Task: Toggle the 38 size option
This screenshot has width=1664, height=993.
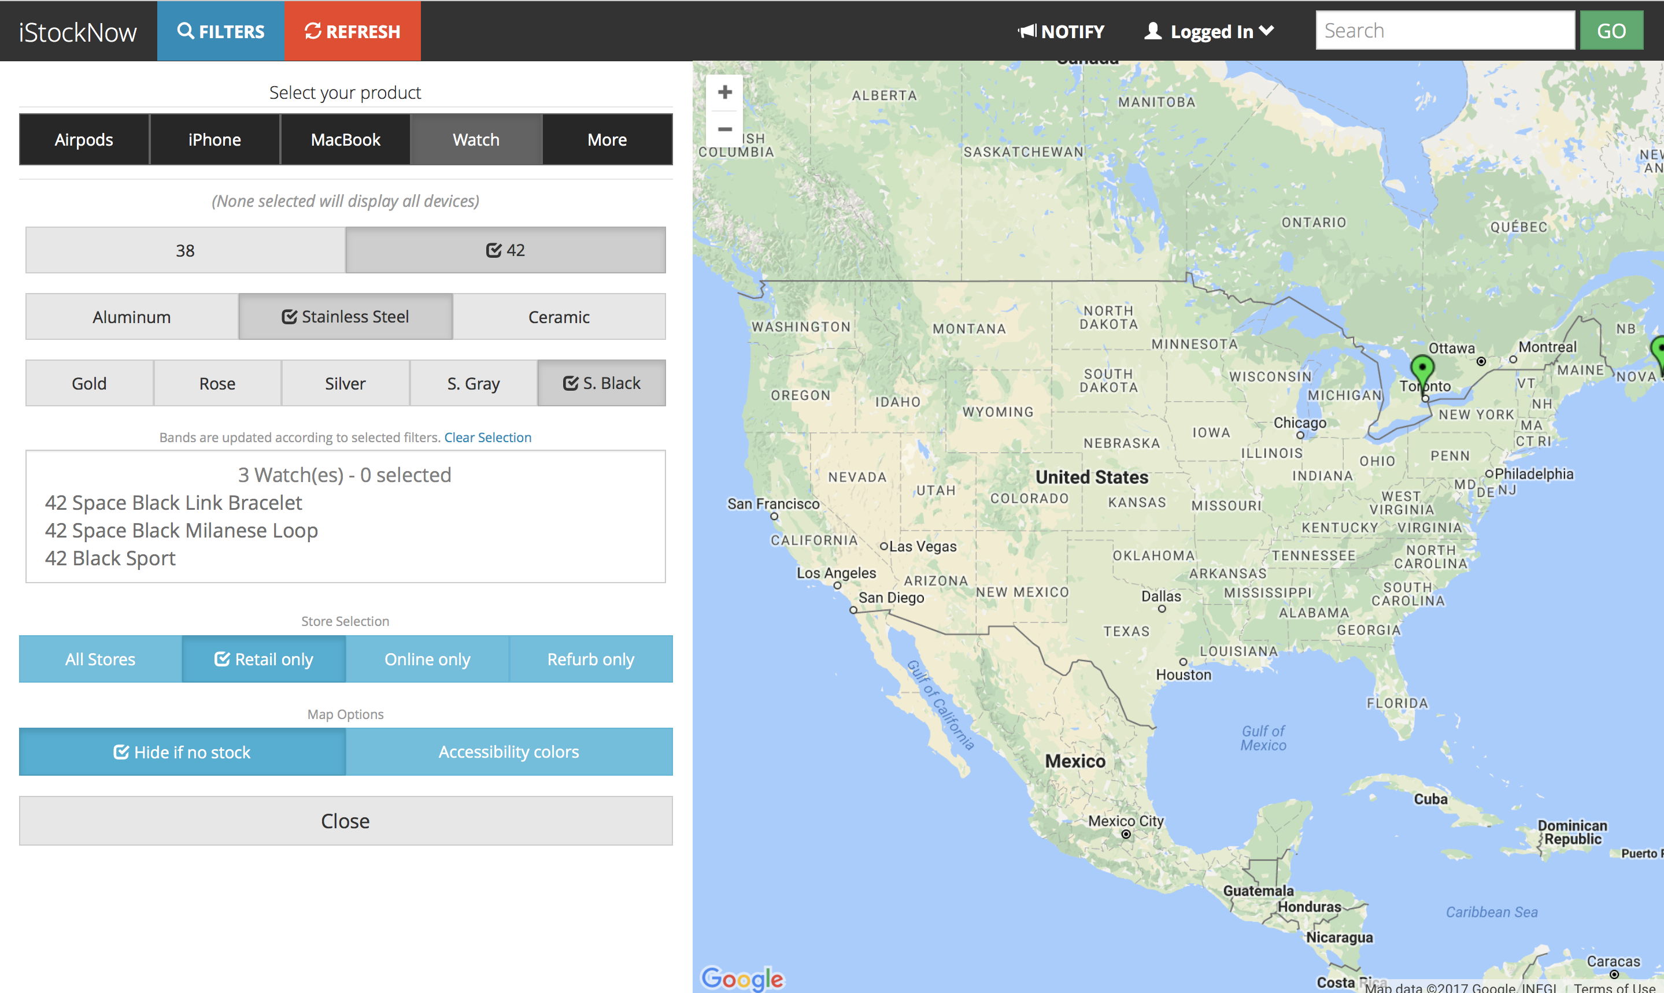Action: coord(186,250)
